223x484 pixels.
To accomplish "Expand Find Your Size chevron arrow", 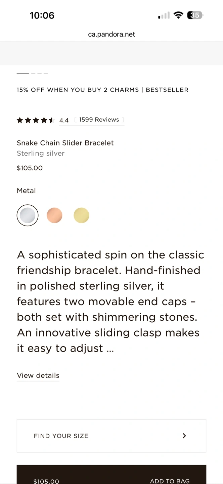I will [x=184, y=436].
